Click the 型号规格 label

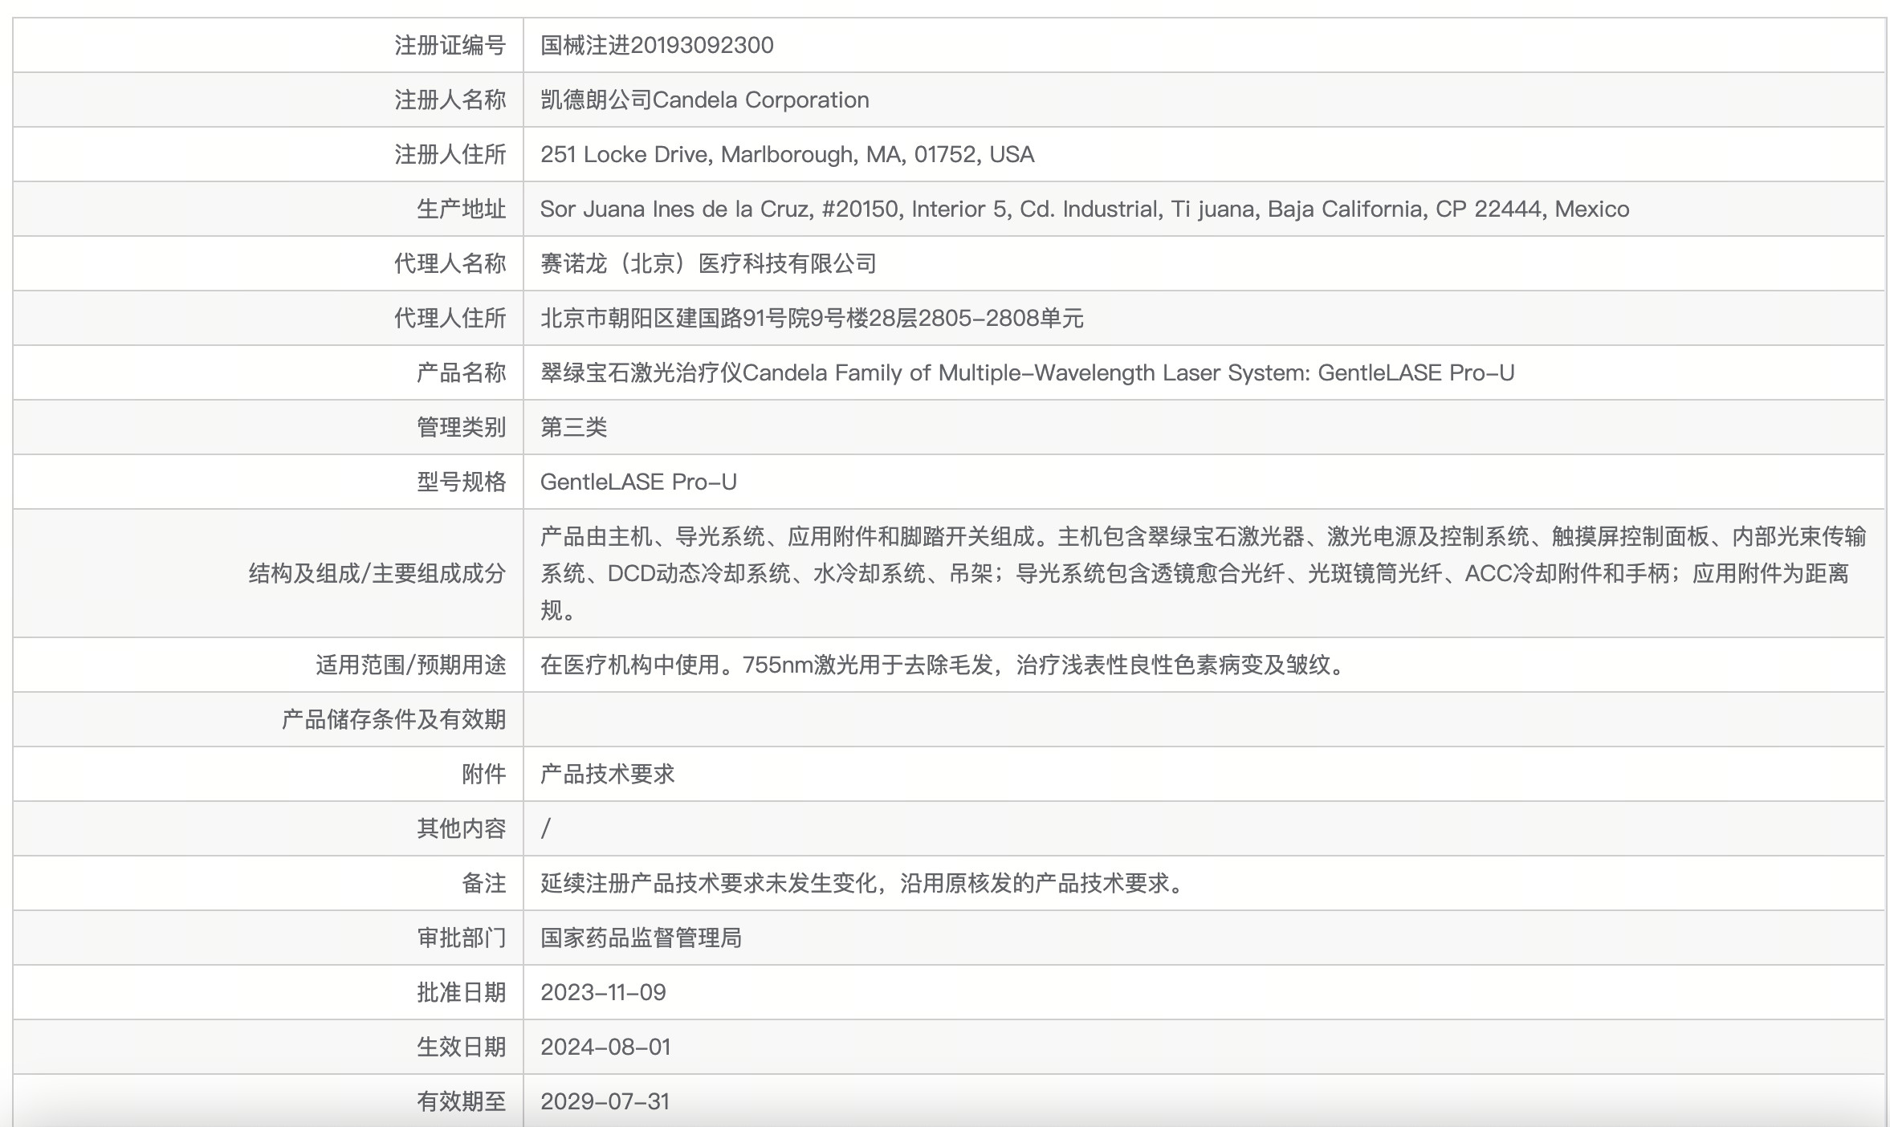pyautogui.click(x=461, y=482)
